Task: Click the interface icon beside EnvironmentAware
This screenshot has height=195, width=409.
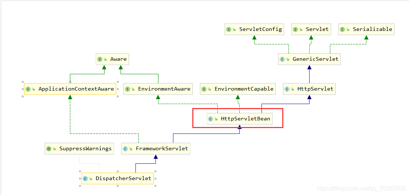Action: coord(127,89)
